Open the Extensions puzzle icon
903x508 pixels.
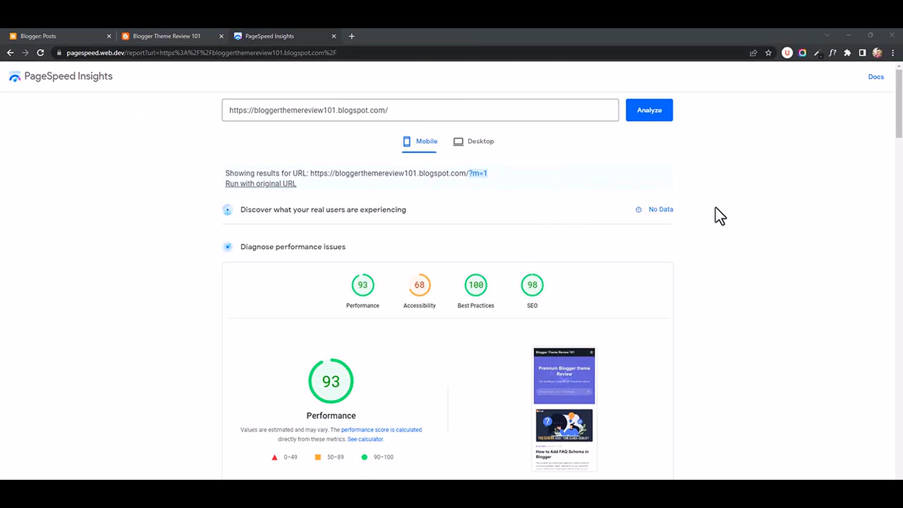tap(848, 53)
